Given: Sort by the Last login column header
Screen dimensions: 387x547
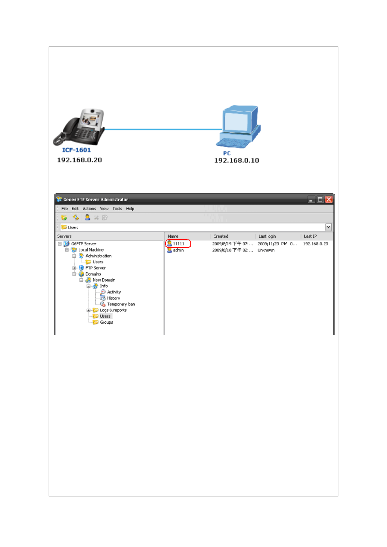Looking at the screenshot, I should coord(267,236).
